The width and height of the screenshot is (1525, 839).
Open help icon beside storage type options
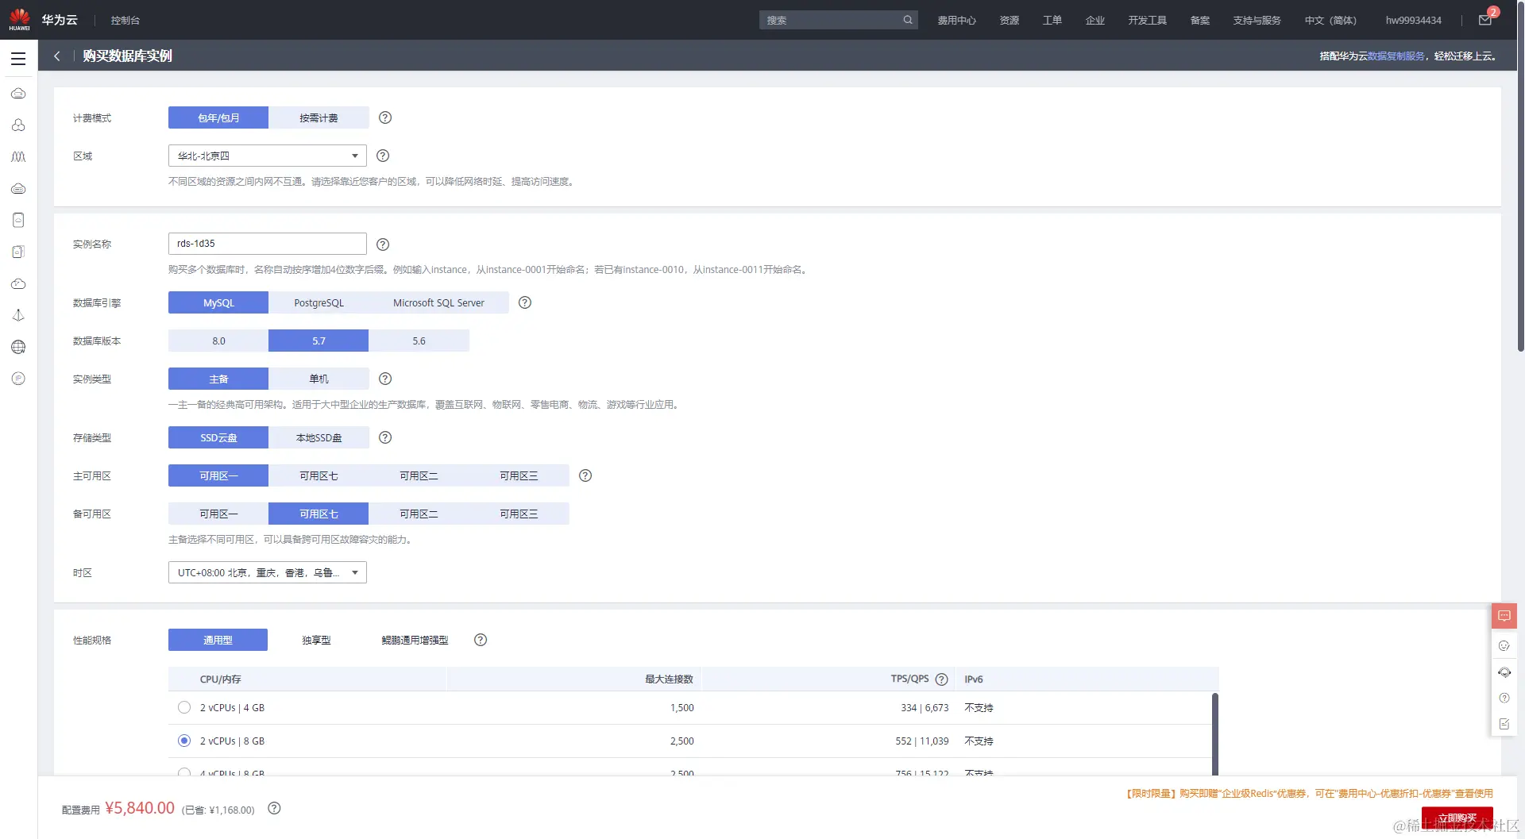click(385, 437)
